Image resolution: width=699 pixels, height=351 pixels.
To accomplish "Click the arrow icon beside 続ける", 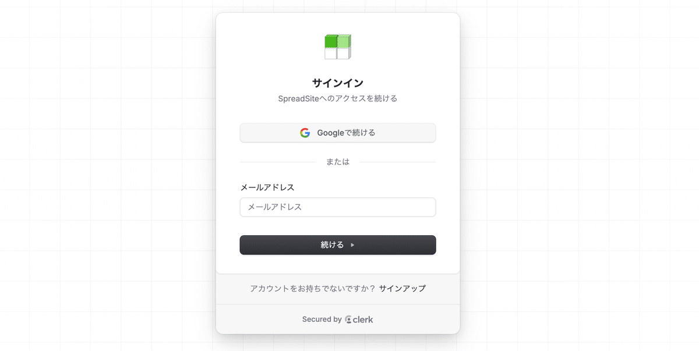I will [x=352, y=245].
